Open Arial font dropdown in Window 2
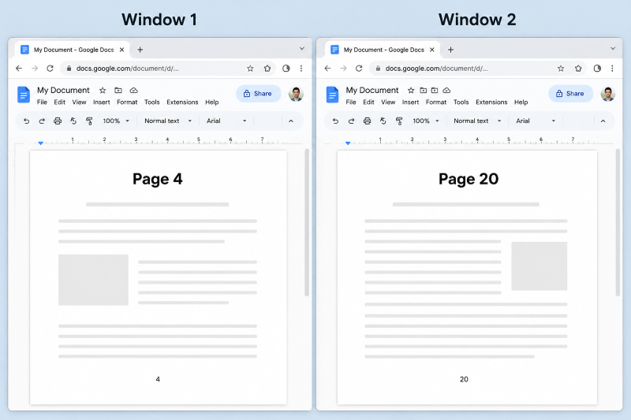Image resolution: width=631 pixels, height=420 pixels. (x=536, y=121)
